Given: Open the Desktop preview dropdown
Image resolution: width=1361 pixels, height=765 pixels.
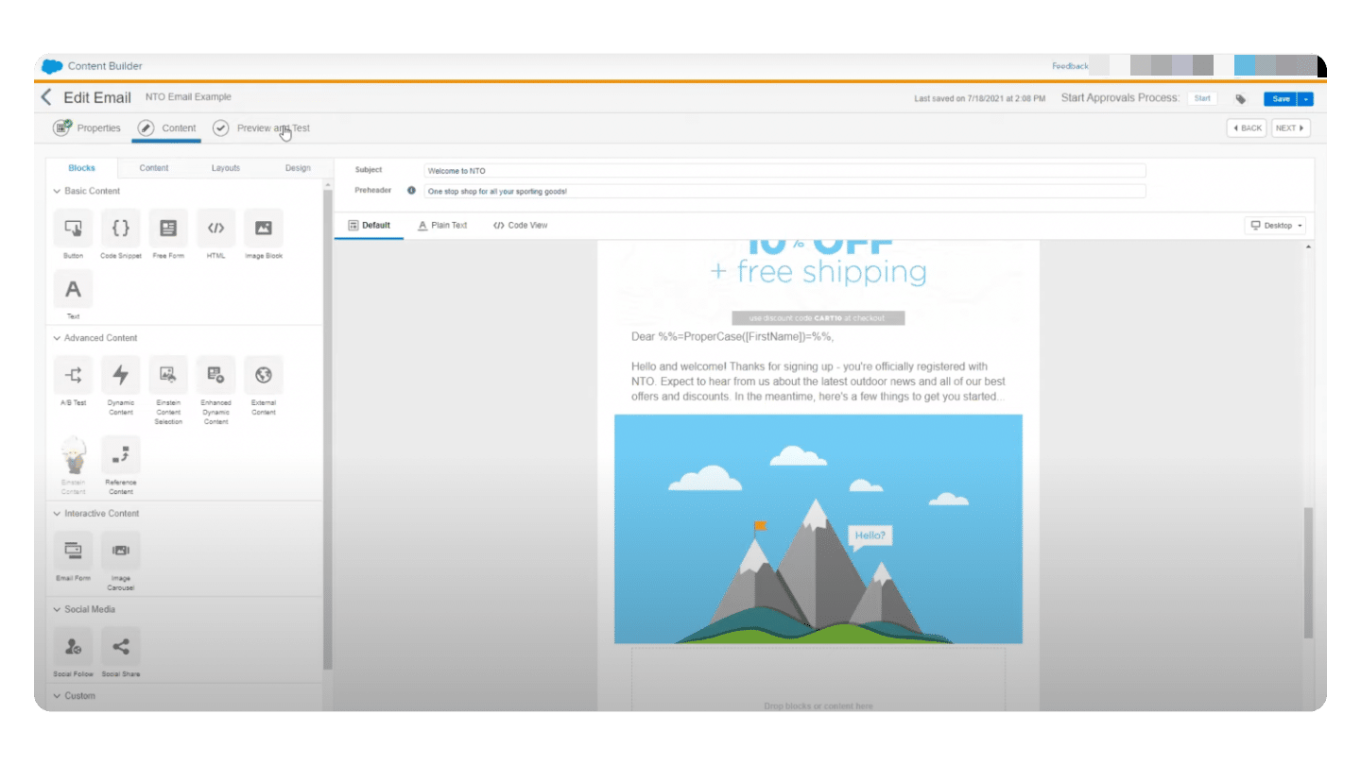Looking at the screenshot, I should (x=1277, y=226).
